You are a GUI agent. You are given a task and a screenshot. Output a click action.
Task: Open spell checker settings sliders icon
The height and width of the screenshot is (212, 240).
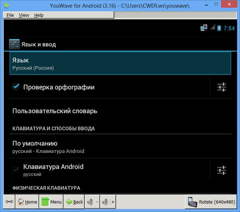(x=222, y=87)
